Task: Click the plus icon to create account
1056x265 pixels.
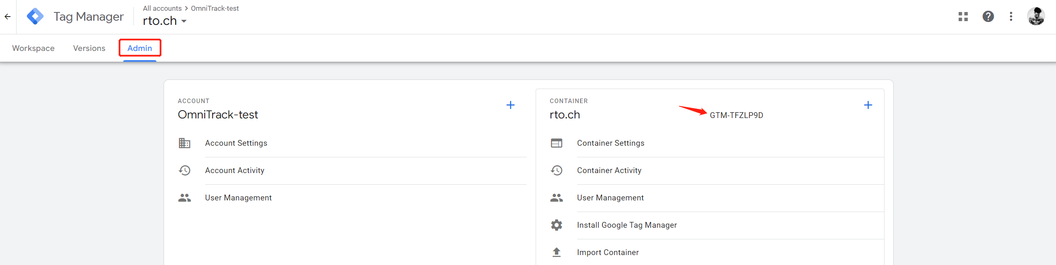Action: 510,105
